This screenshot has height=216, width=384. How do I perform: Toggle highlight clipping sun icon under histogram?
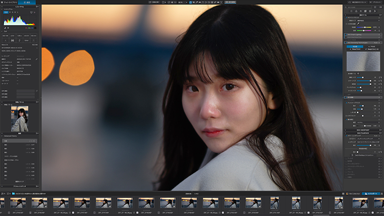click(8, 28)
